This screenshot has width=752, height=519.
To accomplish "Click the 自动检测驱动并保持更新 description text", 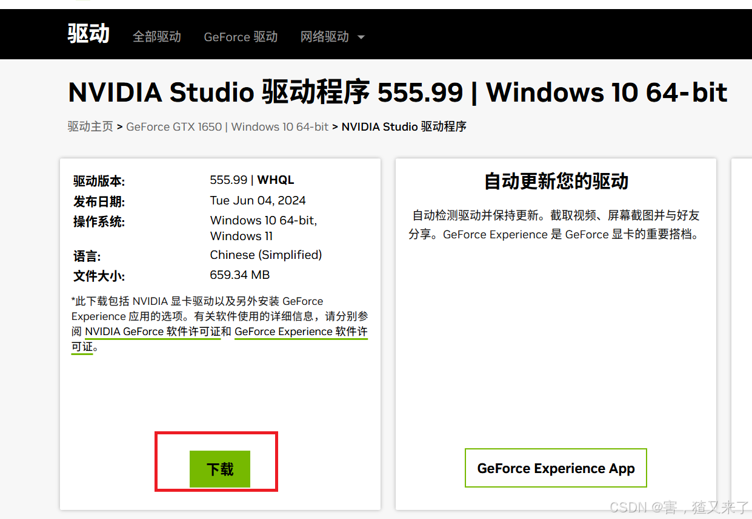I will [x=554, y=224].
